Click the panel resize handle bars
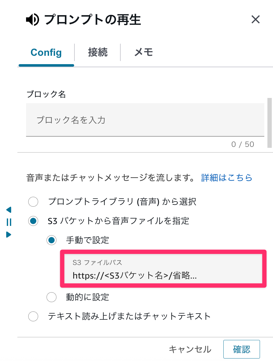Screen dimensions: 273x361 tap(9, 222)
